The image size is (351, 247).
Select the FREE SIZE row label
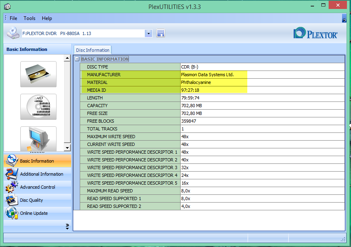(97, 113)
